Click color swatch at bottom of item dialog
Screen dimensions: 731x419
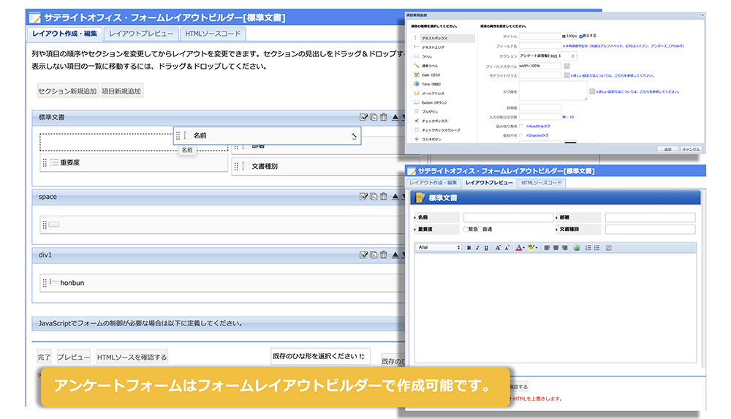pyautogui.click(x=571, y=143)
